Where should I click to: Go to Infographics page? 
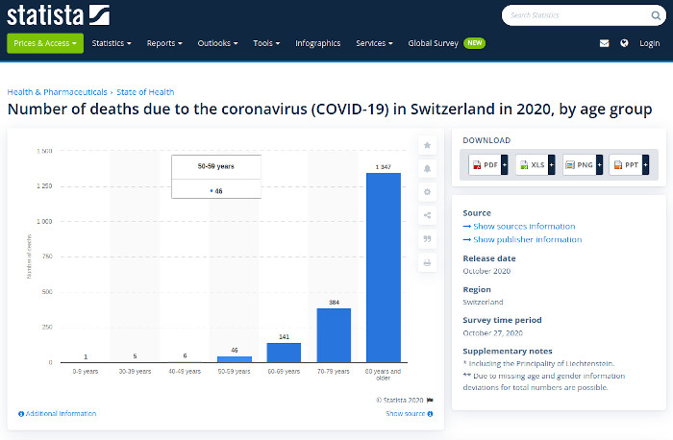point(317,43)
